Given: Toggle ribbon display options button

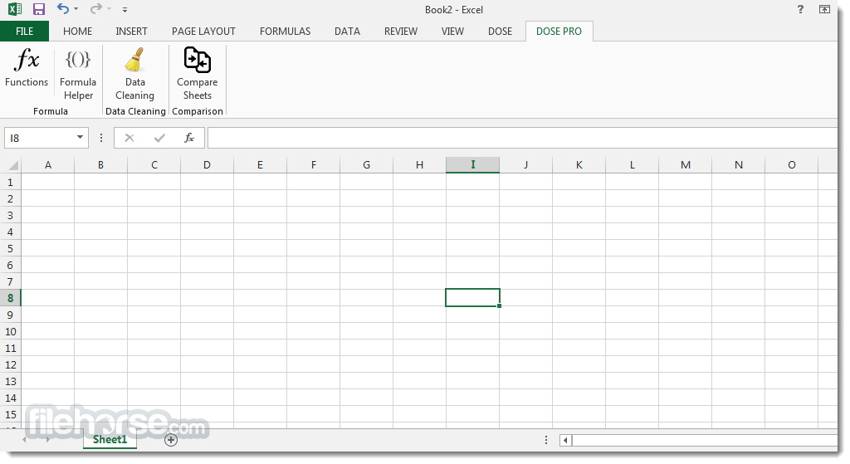Looking at the screenshot, I should pos(824,9).
